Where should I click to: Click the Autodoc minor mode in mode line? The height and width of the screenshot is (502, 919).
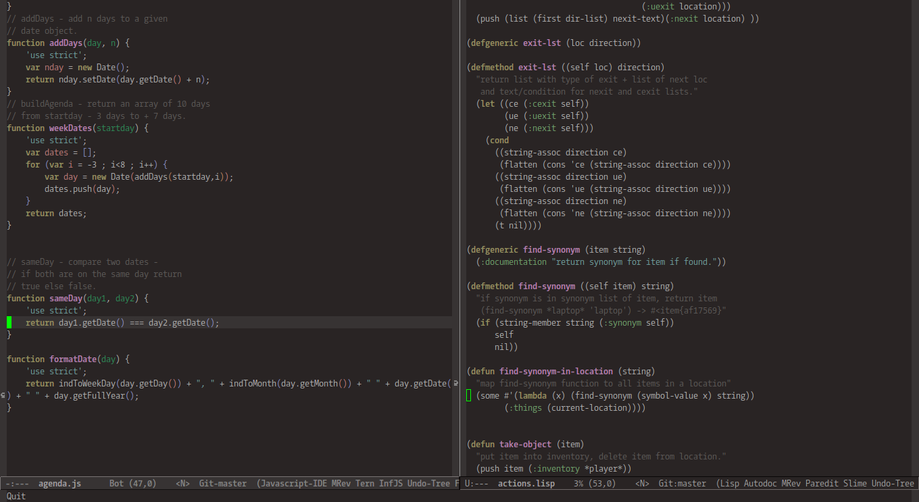click(760, 484)
